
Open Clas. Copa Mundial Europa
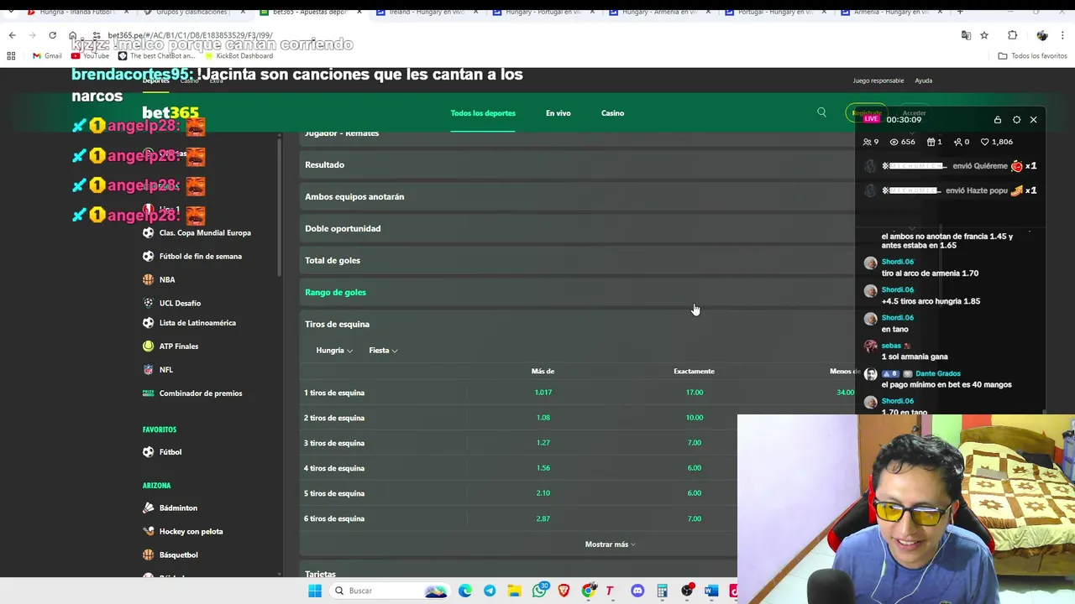coord(205,232)
